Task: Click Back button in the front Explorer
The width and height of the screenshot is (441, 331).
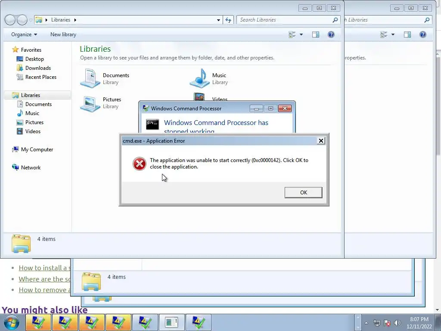Action: click(x=9, y=20)
